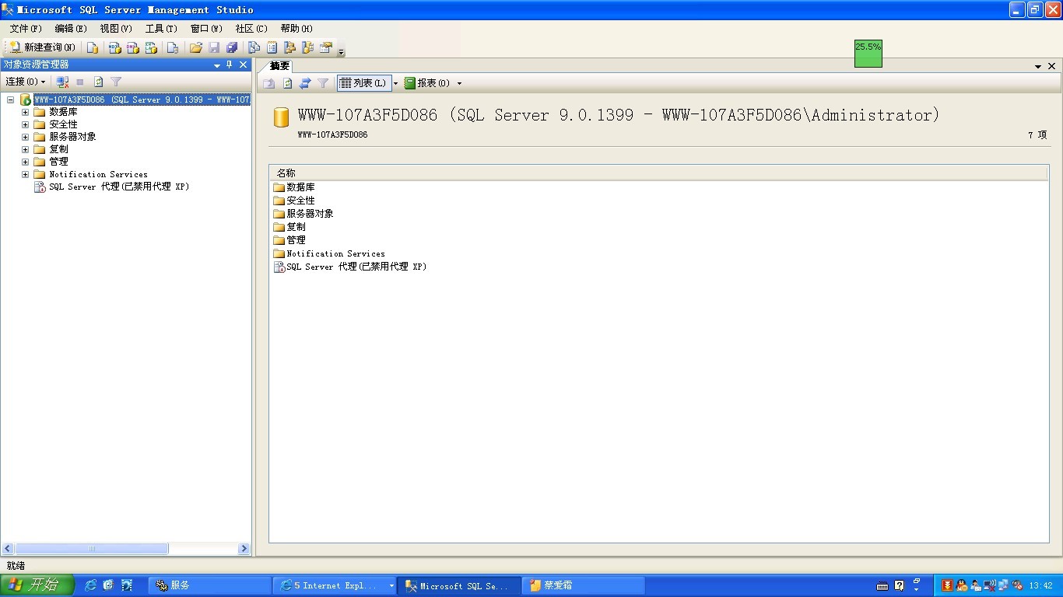This screenshot has height=597, width=1063.
Task: Click the 开始 Start button
Action: coord(37,585)
